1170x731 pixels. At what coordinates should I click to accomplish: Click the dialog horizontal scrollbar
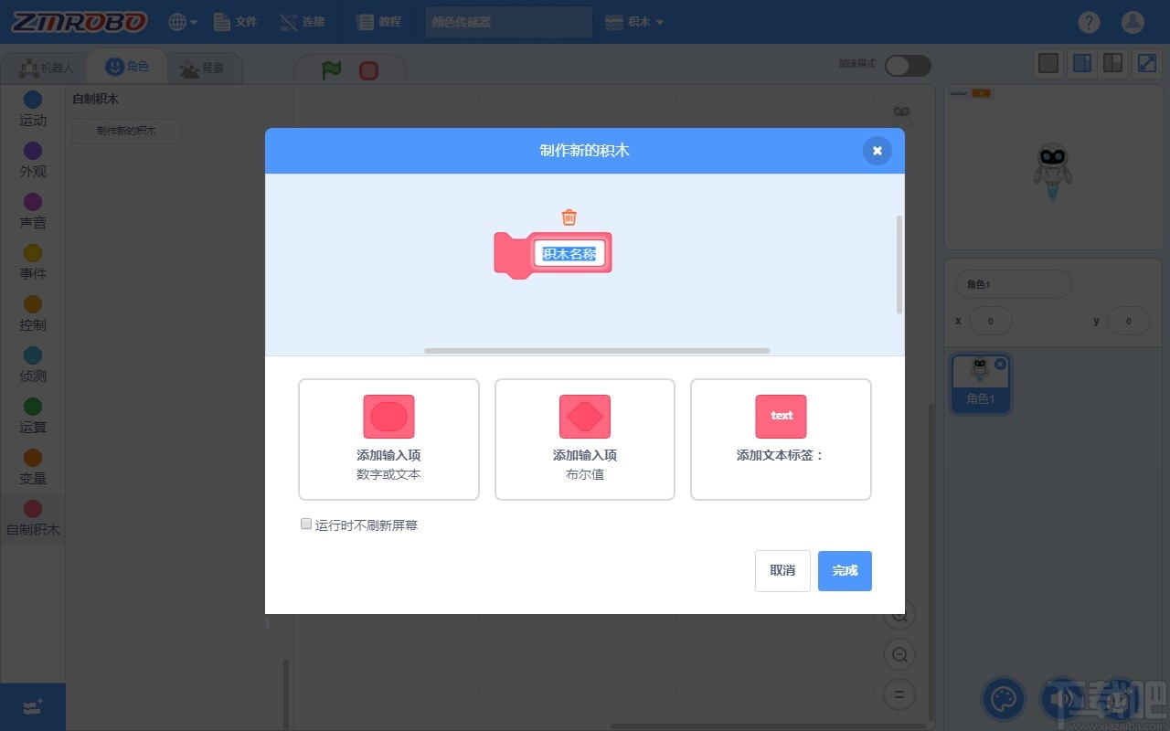coord(597,350)
